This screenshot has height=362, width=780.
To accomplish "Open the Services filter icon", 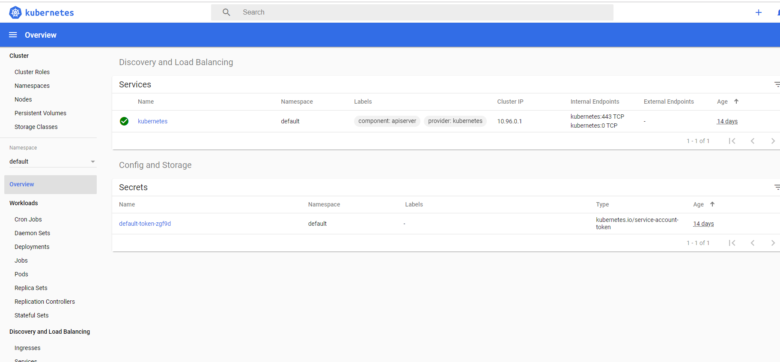I will coord(777,84).
